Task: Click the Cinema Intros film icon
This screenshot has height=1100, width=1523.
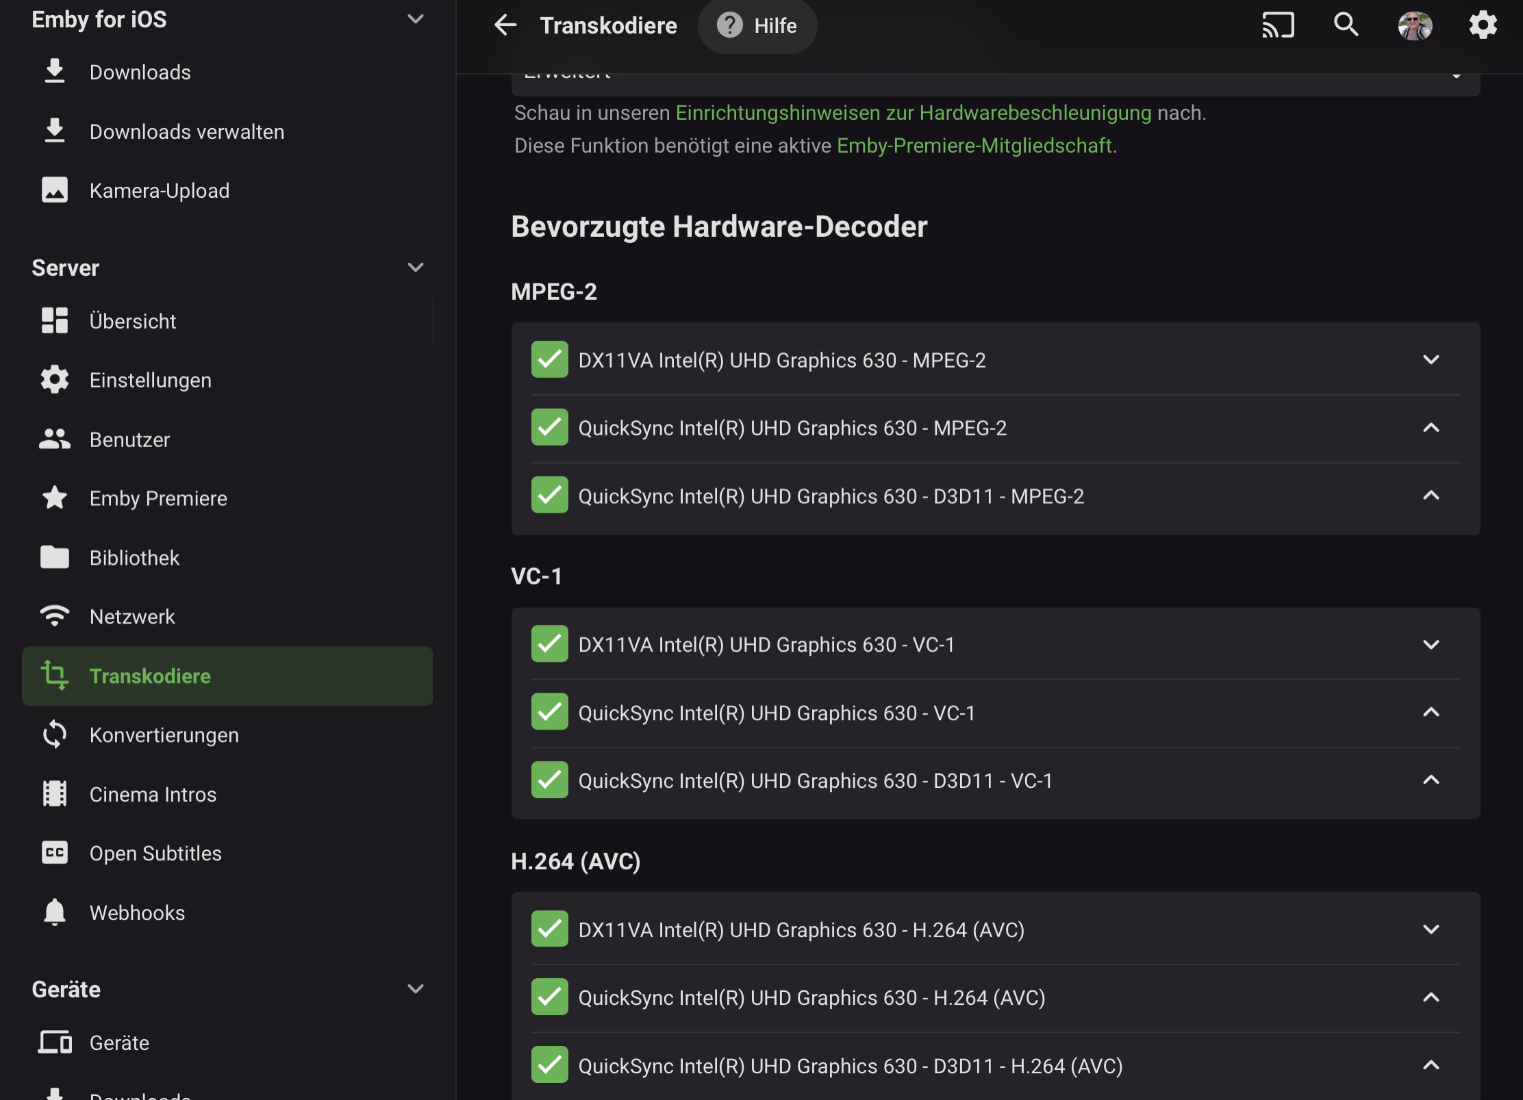Action: 55,794
